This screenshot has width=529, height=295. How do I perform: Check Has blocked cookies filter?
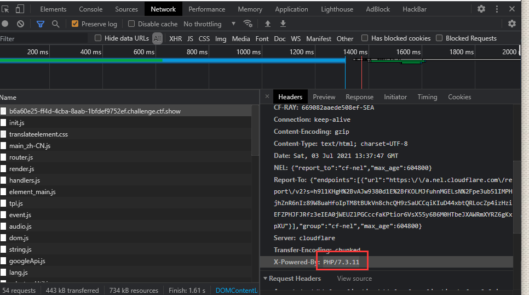pyautogui.click(x=365, y=38)
